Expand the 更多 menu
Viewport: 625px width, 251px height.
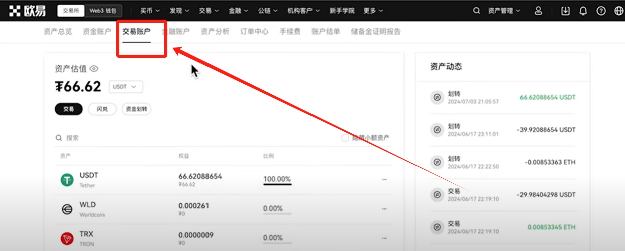(x=373, y=11)
